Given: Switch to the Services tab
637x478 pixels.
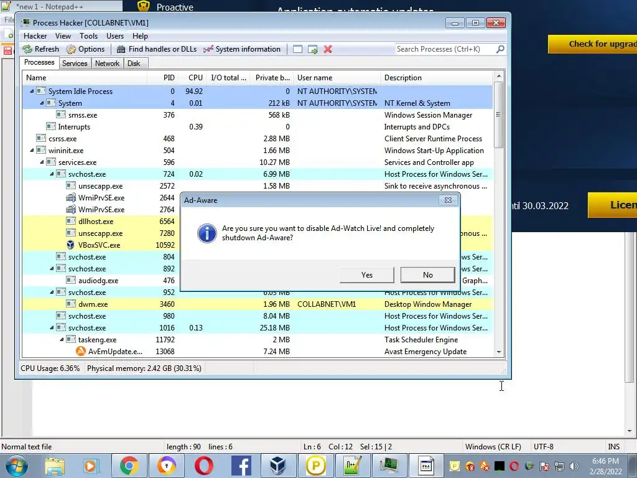Looking at the screenshot, I should pyautogui.click(x=75, y=63).
